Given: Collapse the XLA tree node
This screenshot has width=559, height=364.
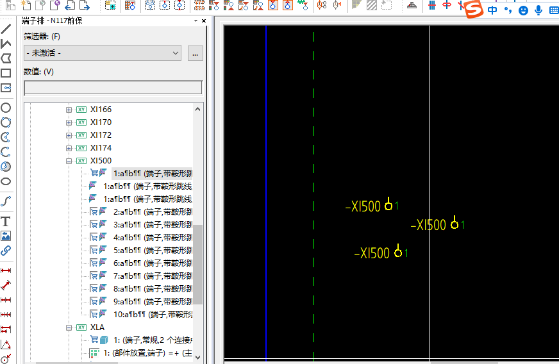Looking at the screenshot, I should [x=69, y=327].
